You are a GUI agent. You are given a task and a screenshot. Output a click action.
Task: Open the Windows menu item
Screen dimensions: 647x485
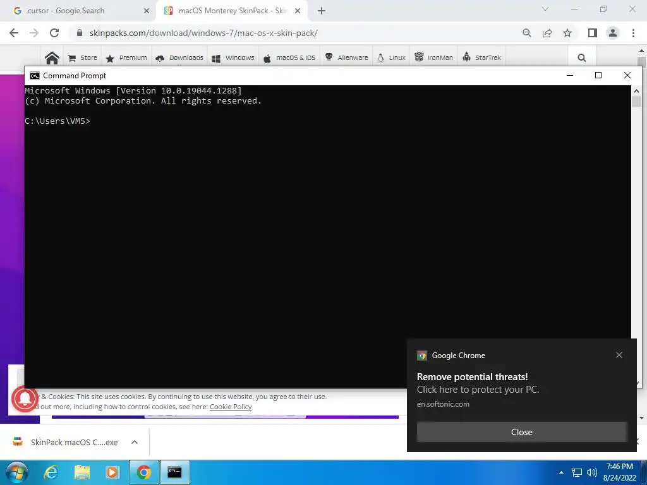(233, 57)
